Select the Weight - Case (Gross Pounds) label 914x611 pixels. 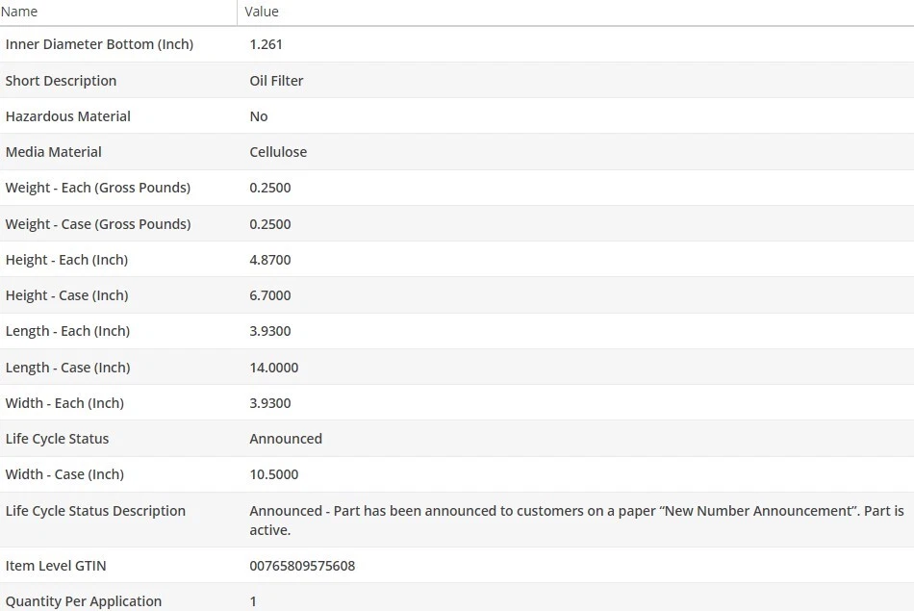(x=97, y=224)
